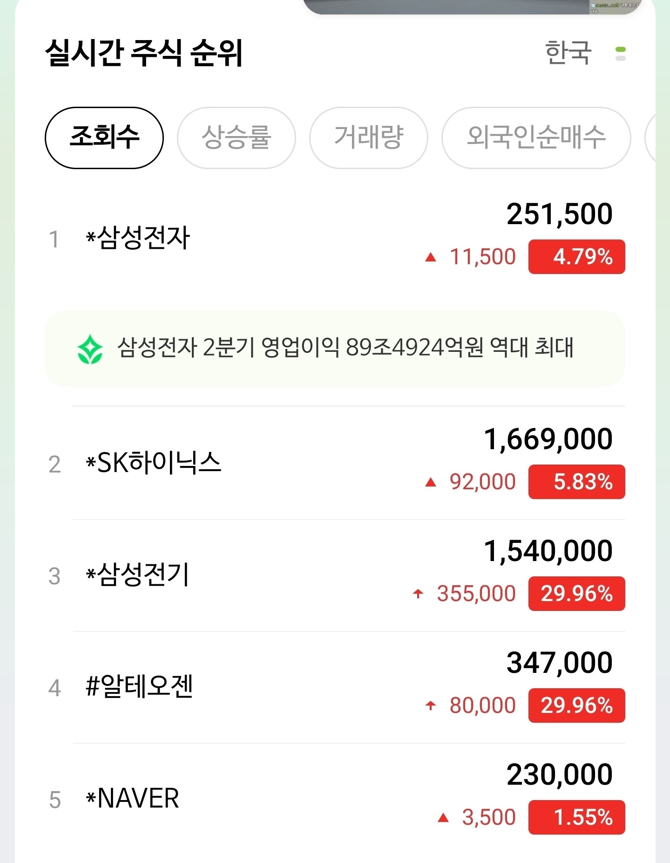
Task: Tap the 알테오젠 29.96% change badge
Action: tap(576, 705)
